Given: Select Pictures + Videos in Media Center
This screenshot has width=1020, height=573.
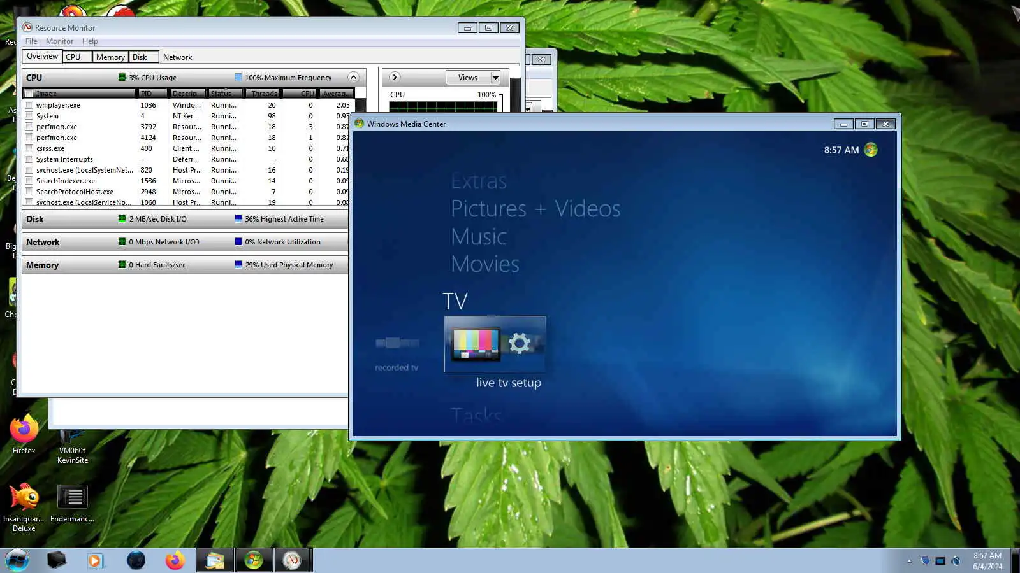Looking at the screenshot, I should tap(535, 208).
